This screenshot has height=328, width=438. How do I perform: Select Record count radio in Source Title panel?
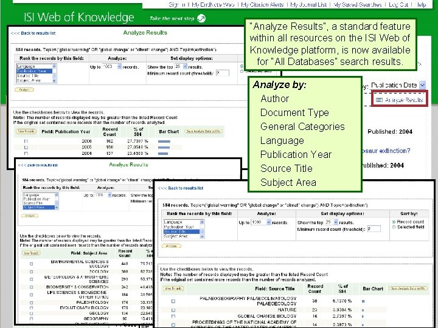coord(394,222)
